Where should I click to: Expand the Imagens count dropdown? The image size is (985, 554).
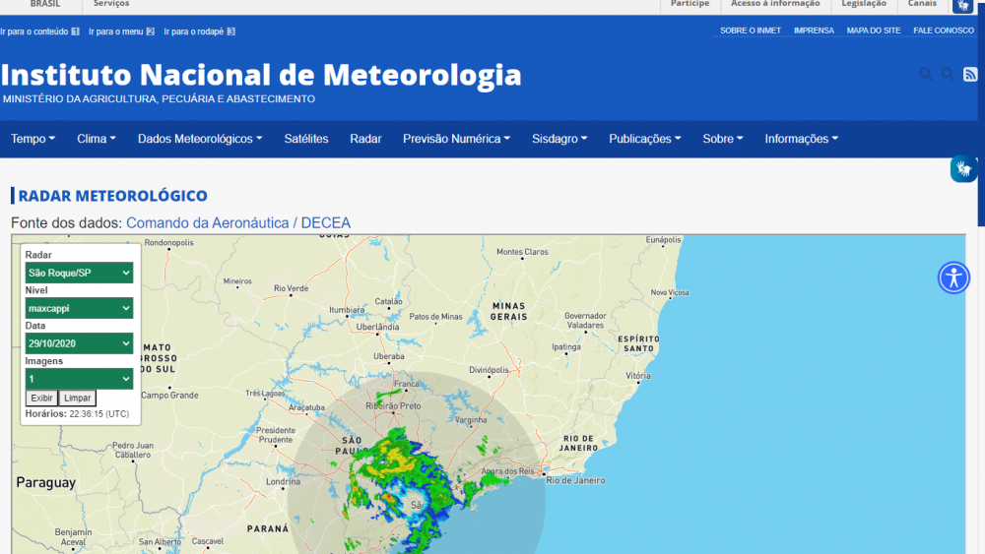click(x=79, y=379)
